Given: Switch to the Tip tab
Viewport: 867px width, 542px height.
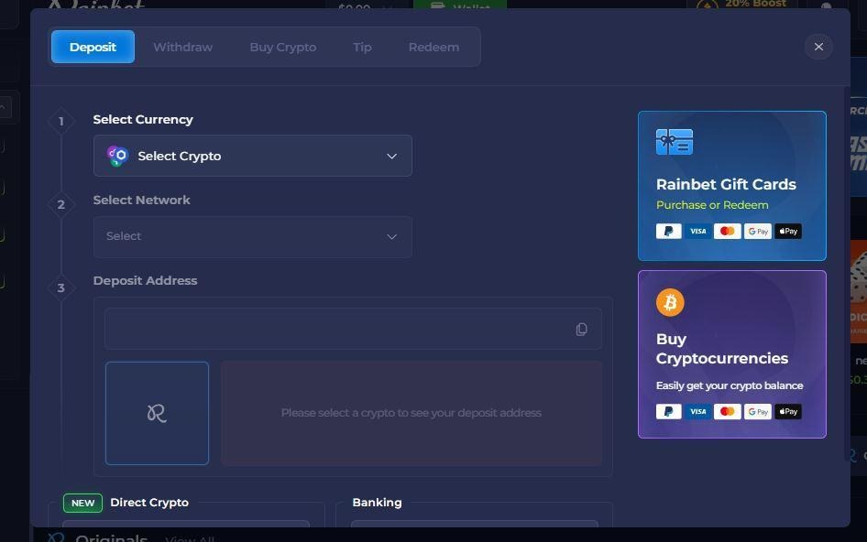Looking at the screenshot, I should point(362,47).
